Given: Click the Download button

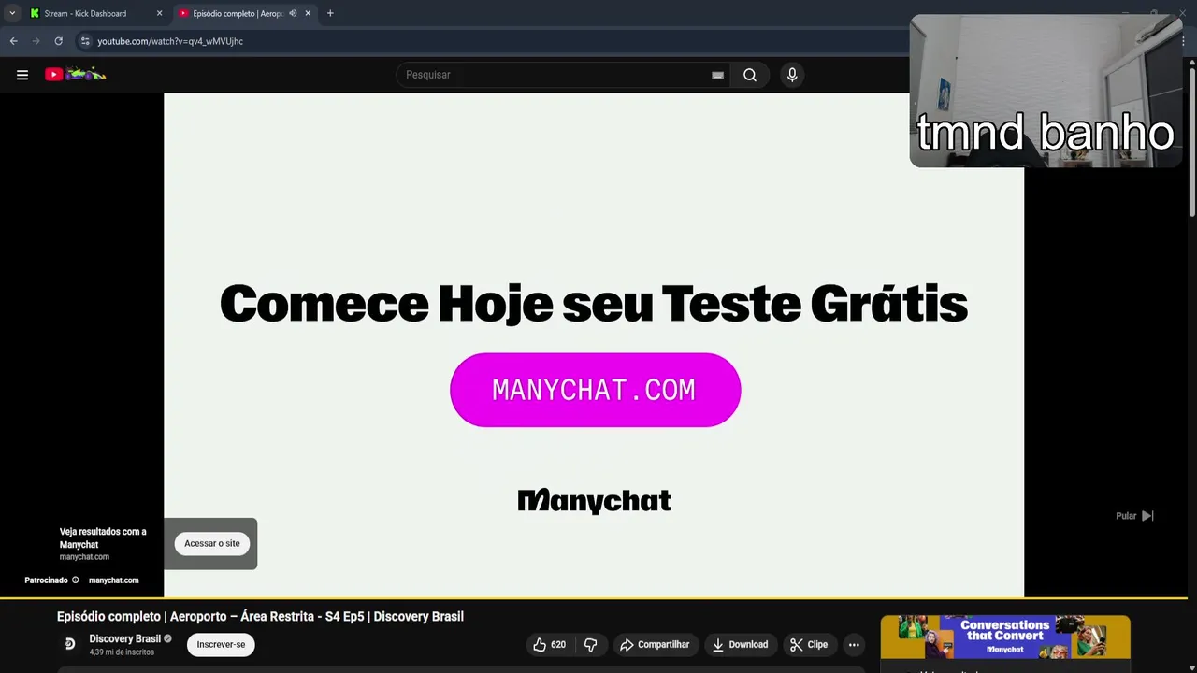Looking at the screenshot, I should pyautogui.click(x=739, y=644).
